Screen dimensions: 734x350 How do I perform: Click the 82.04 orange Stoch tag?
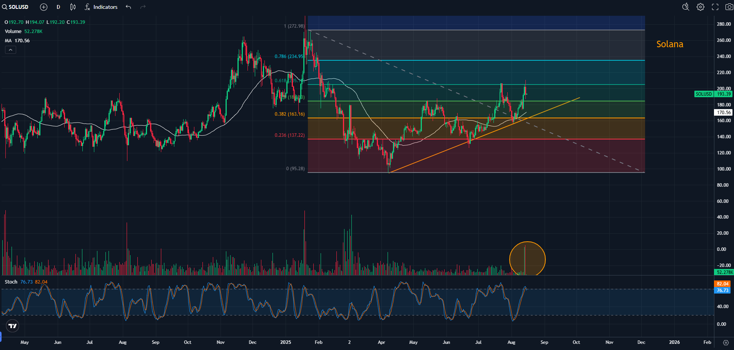click(722, 284)
